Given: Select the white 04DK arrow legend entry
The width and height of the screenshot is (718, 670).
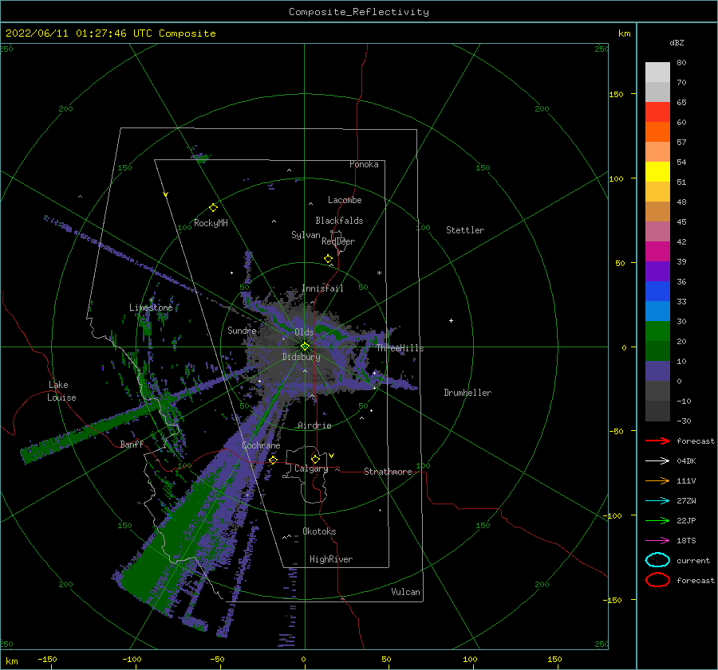Looking at the screenshot, I should 657,460.
